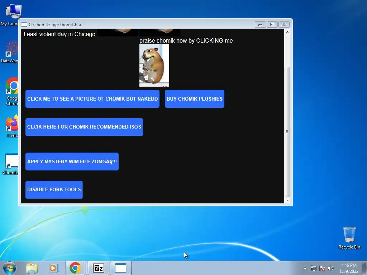The width and height of the screenshot is (367, 275).
Task: Open Google Chrome from the taskbar
Action: (x=75, y=268)
